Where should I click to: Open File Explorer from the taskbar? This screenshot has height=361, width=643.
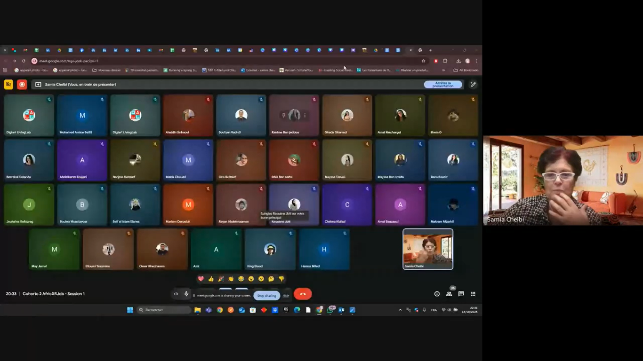coord(198,310)
